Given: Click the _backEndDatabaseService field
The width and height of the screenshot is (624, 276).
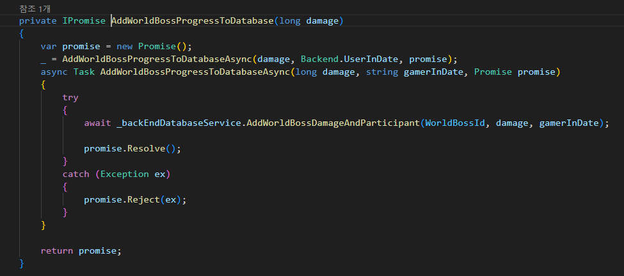Looking at the screenshot, I should pyautogui.click(x=179, y=123).
